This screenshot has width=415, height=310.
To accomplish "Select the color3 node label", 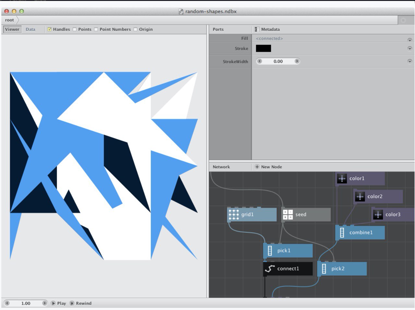I will (393, 214).
